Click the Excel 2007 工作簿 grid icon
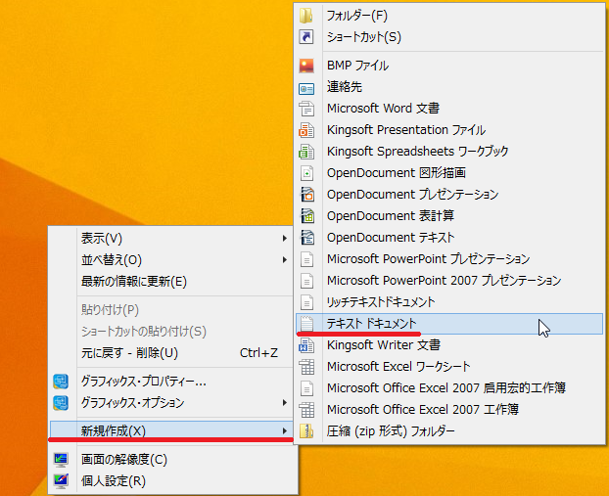This screenshot has width=609, height=496. (x=306, y=410)
